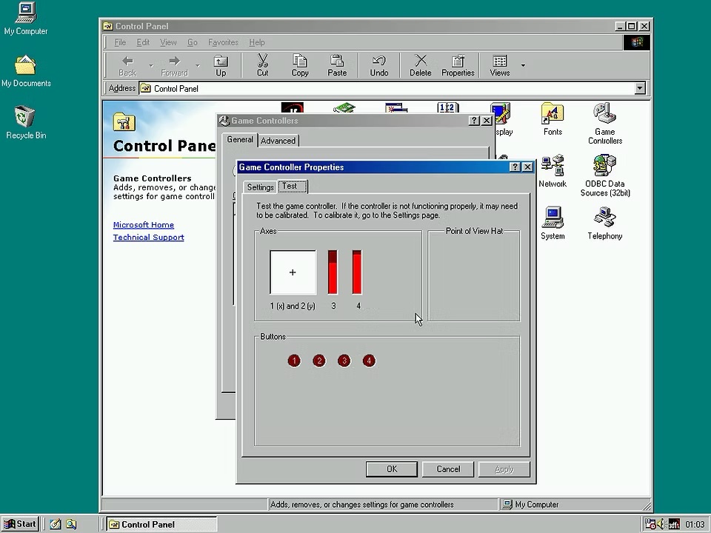Image resolution: width=711 pixels, height=533 pixels.
Task: Select the Test tab
Action: coord(293,186)
